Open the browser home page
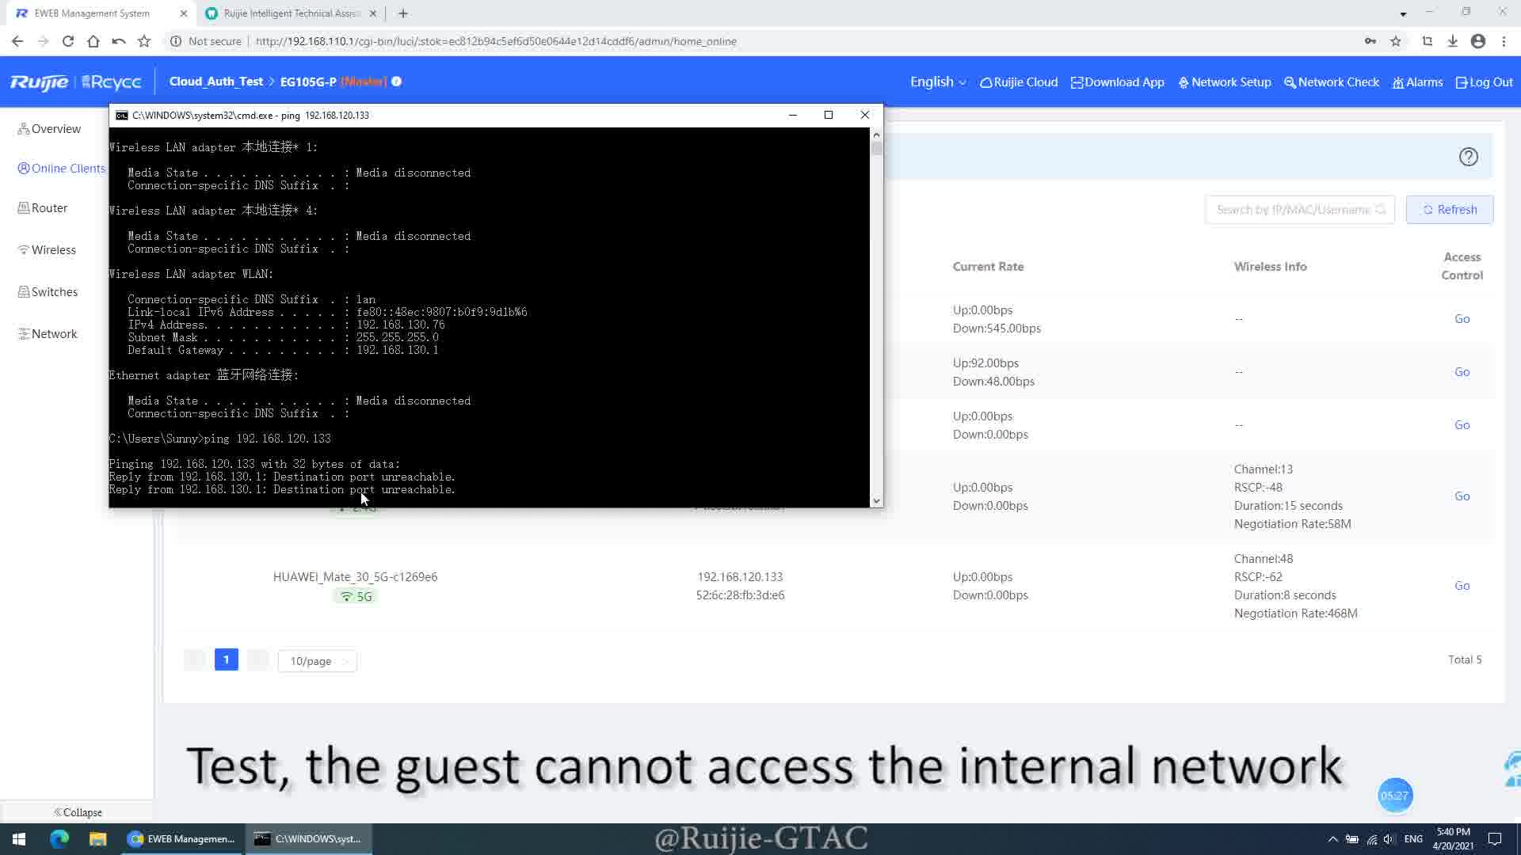Screen dimensions: 1521x855 click(93, 41)
